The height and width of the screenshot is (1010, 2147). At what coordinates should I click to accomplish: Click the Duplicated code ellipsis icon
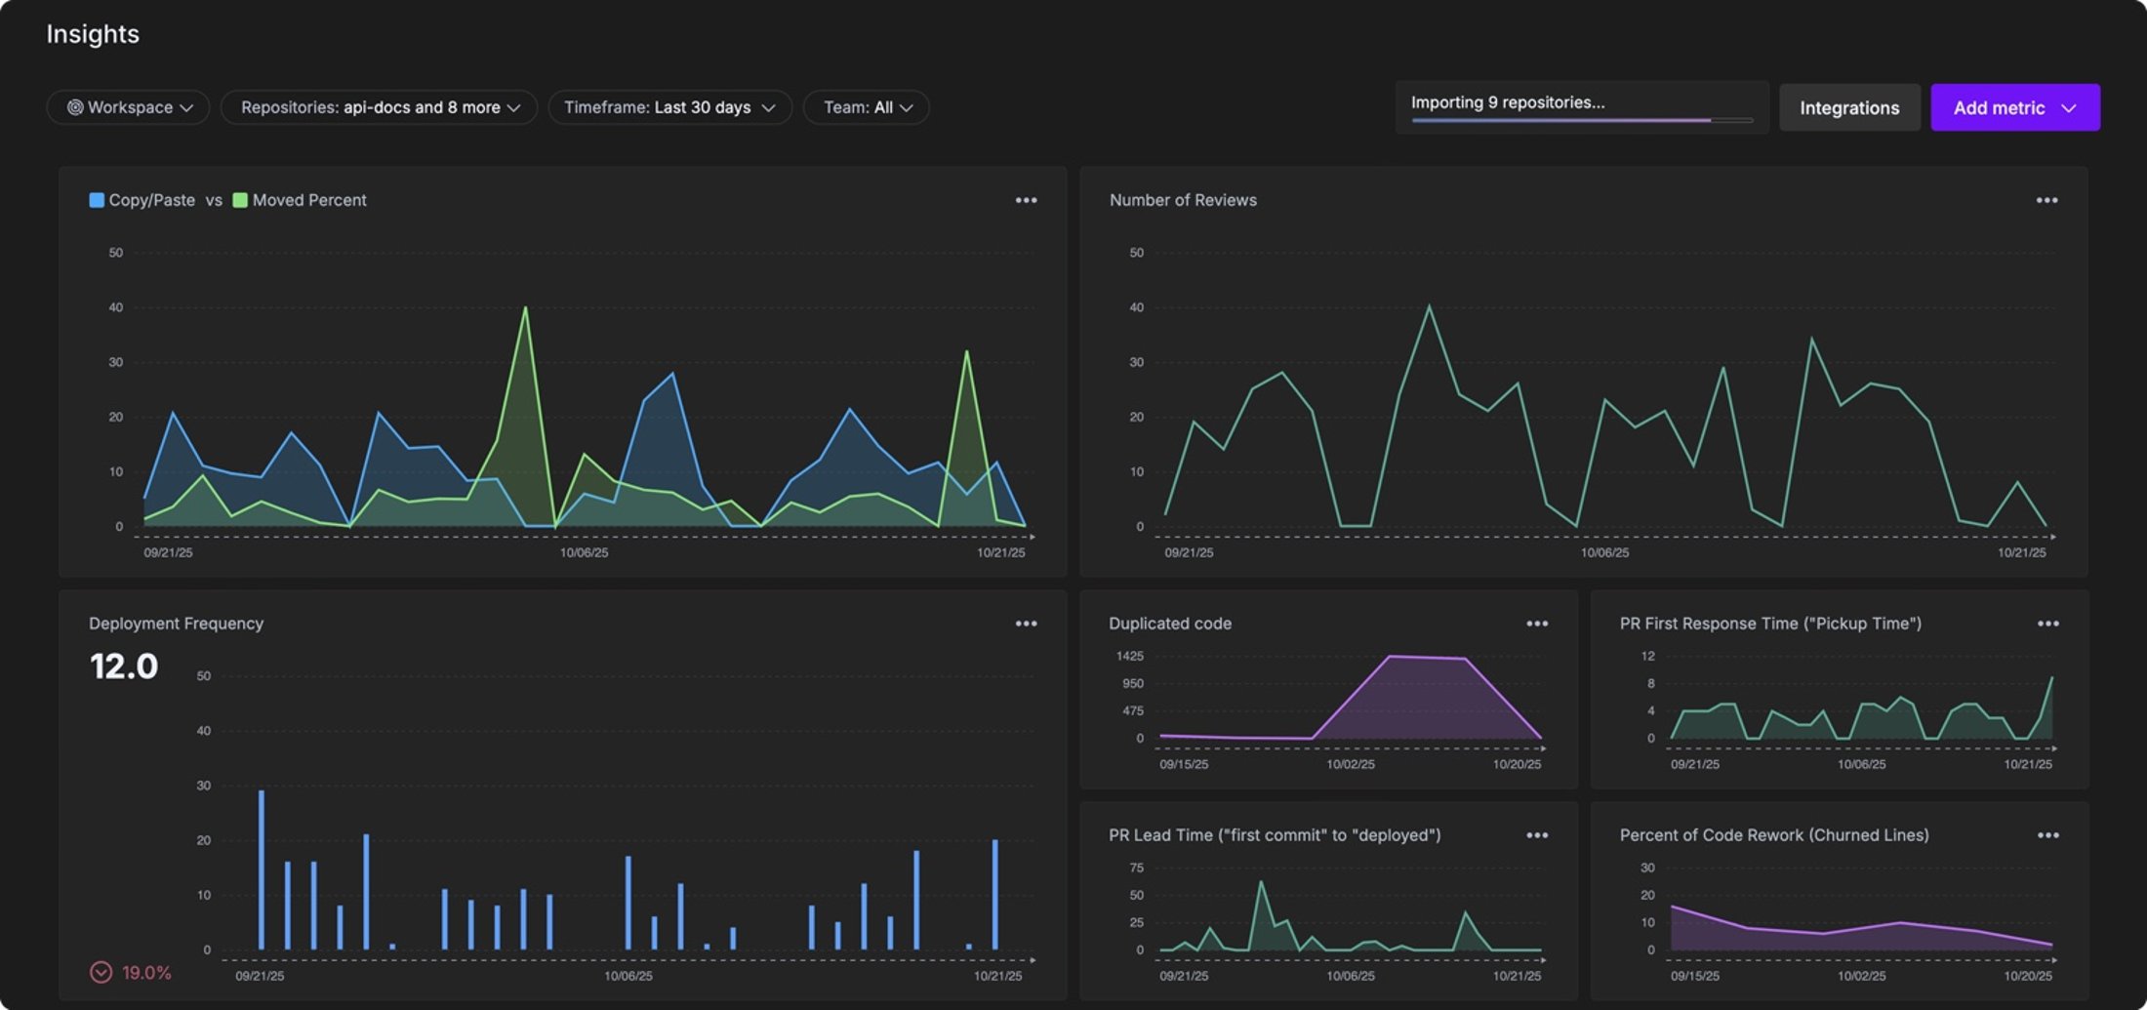tap(1537, 624)
